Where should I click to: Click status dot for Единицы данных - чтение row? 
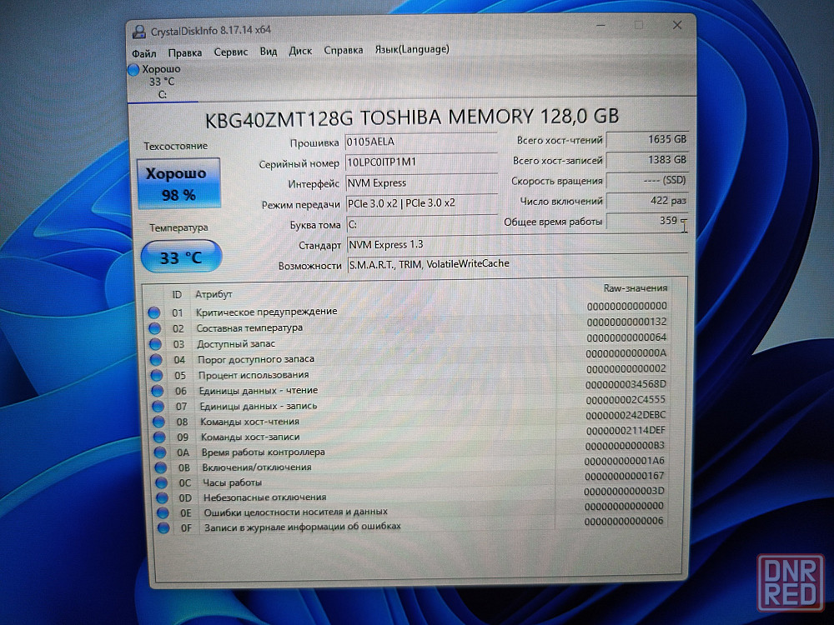click(x=158, y=391)
